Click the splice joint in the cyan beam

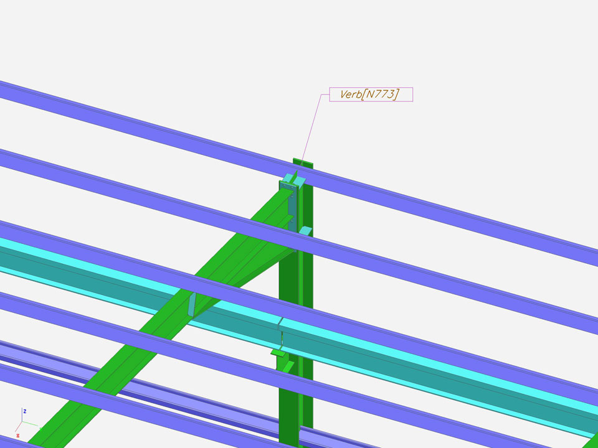click(x=278, y=324)
